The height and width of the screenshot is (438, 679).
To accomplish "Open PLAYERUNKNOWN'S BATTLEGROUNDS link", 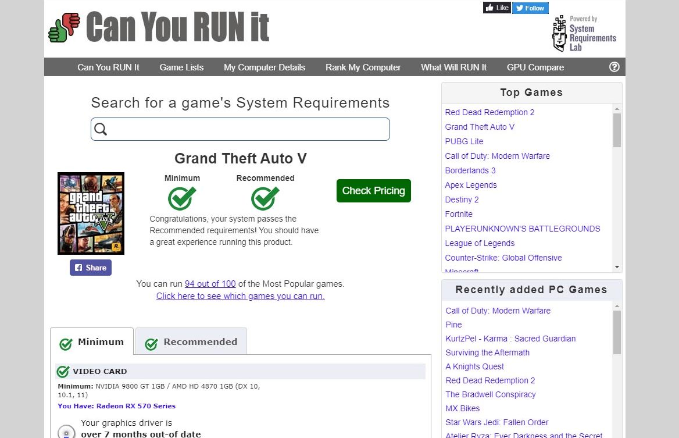I will coord(523,229).
